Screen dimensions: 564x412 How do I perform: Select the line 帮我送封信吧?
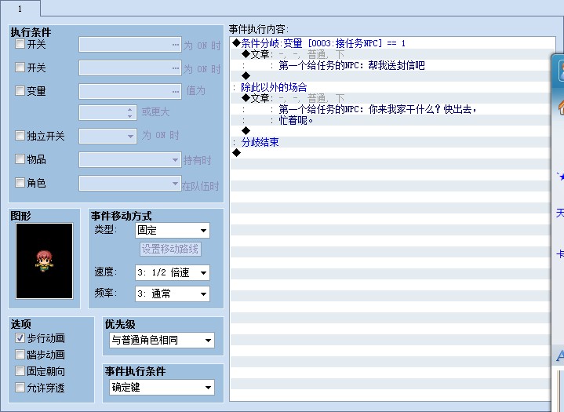tap(391, 65)
